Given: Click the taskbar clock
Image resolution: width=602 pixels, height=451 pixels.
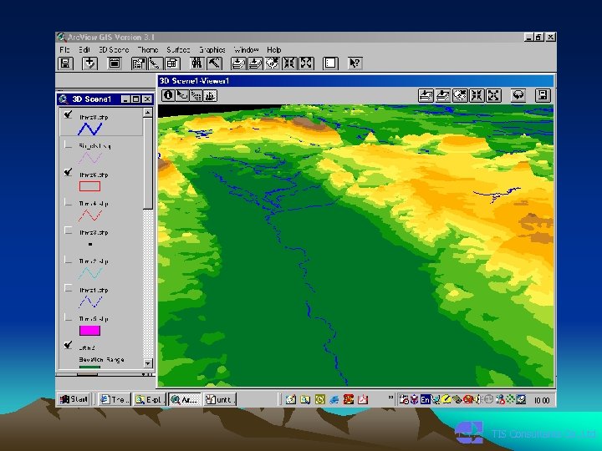Looking at the screenshot, I should tap(542, 400).
